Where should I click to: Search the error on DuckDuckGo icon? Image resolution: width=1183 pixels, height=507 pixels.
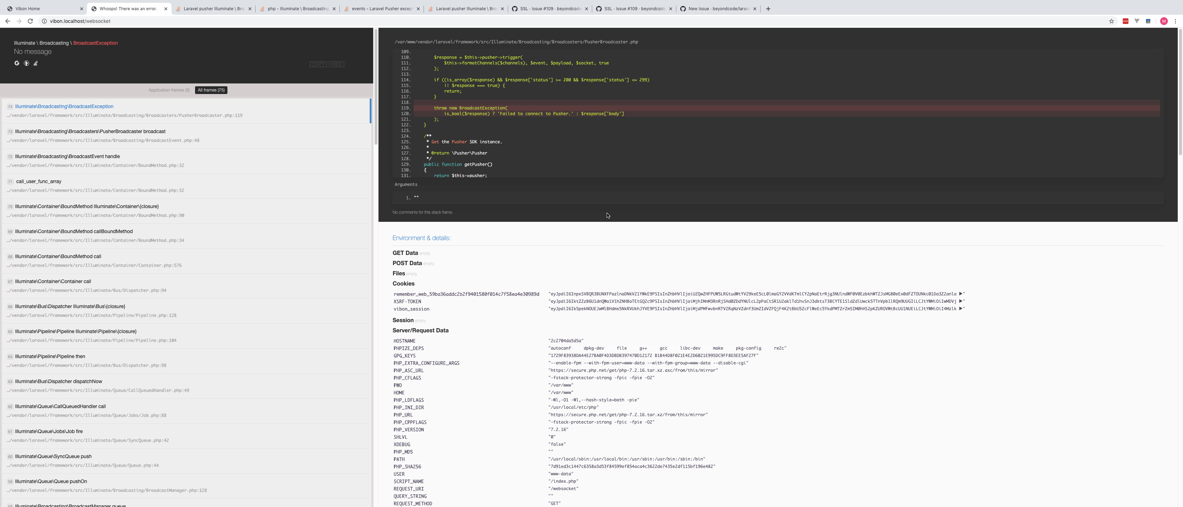(x=27, y=63)
